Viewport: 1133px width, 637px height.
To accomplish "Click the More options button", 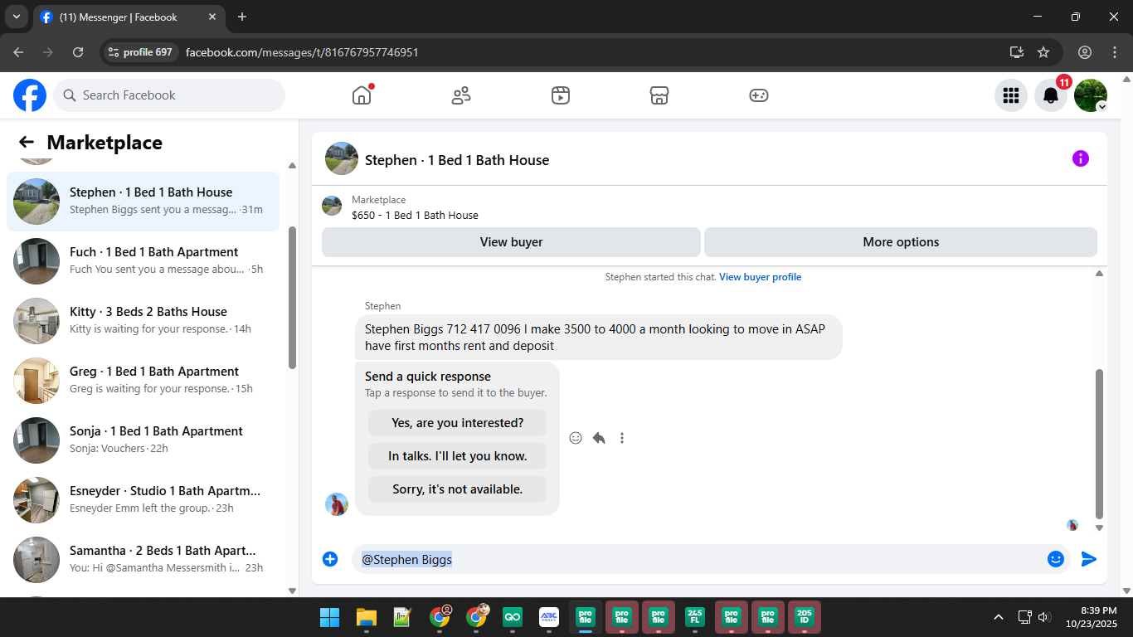I will (901, 242).
